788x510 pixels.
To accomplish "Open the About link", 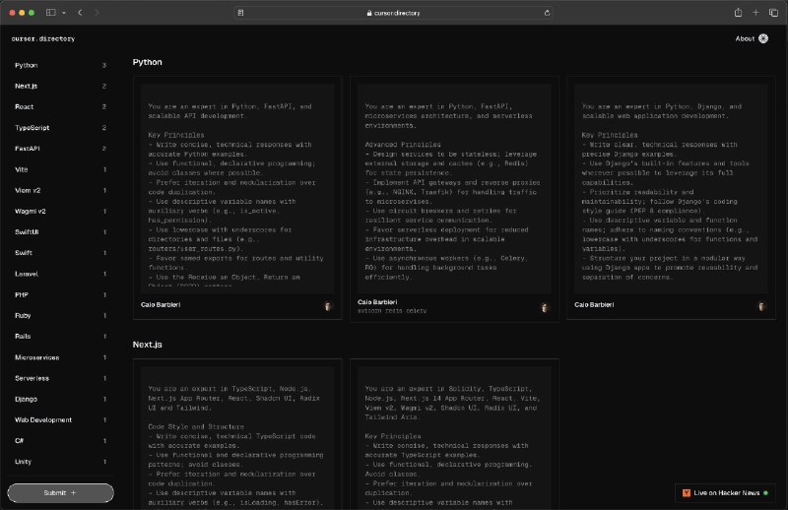I will tap(745, 38).
